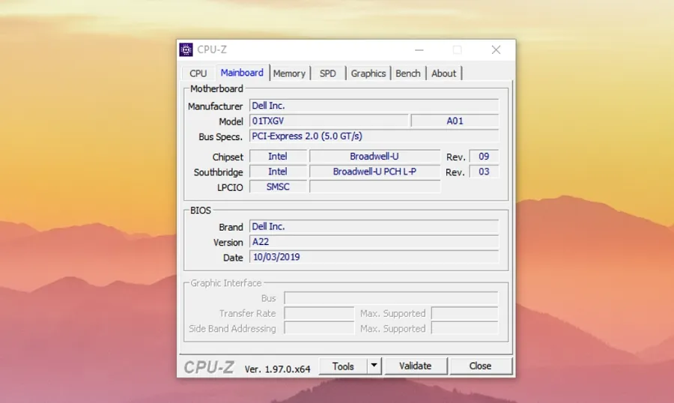Click the BIOS Version field A22
674x403 pixels.
point(374,242)
